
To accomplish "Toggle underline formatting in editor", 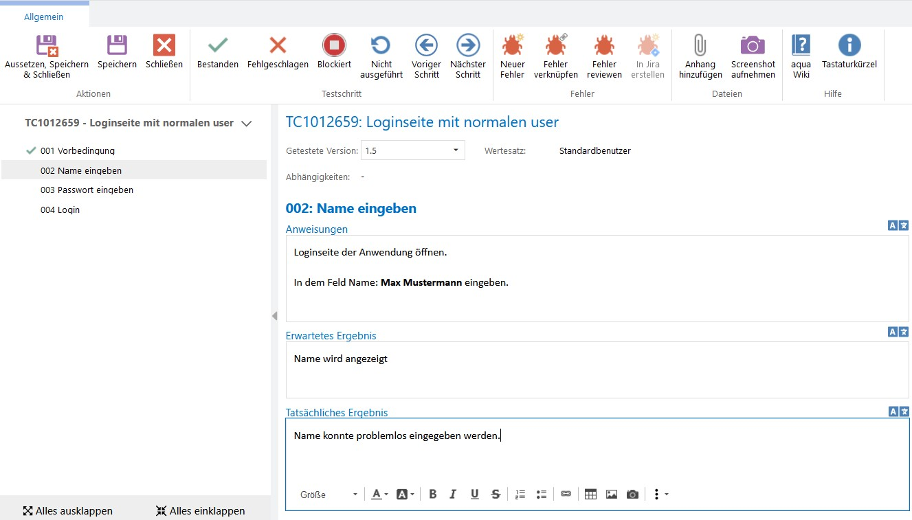I will (x=474, y=495).
